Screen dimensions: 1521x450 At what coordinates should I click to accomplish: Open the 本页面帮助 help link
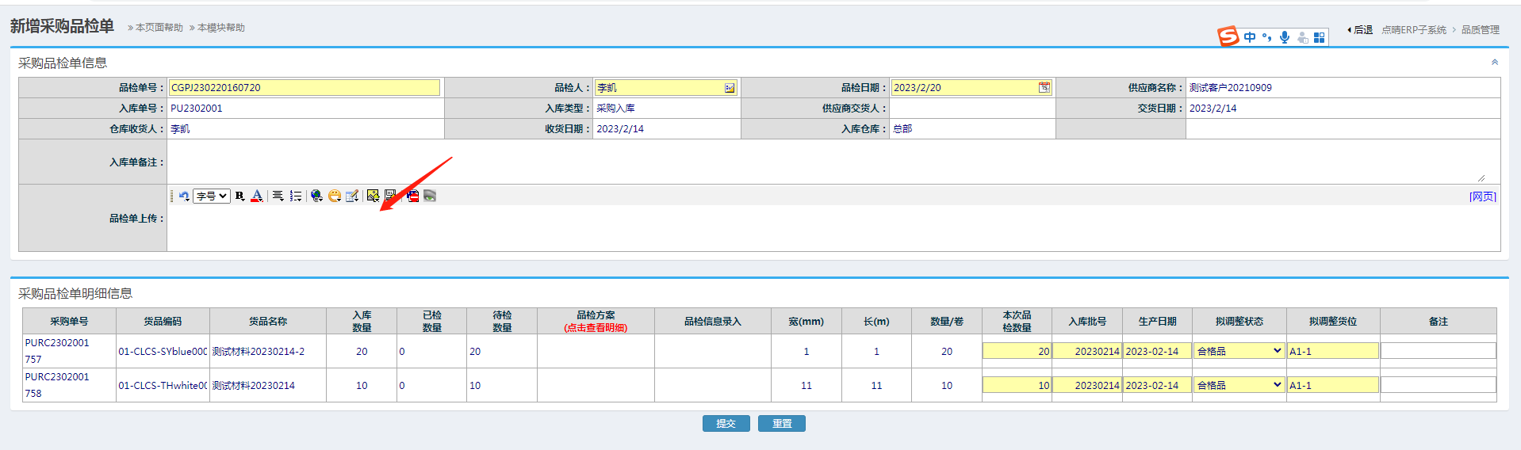(x=159, y=28)
